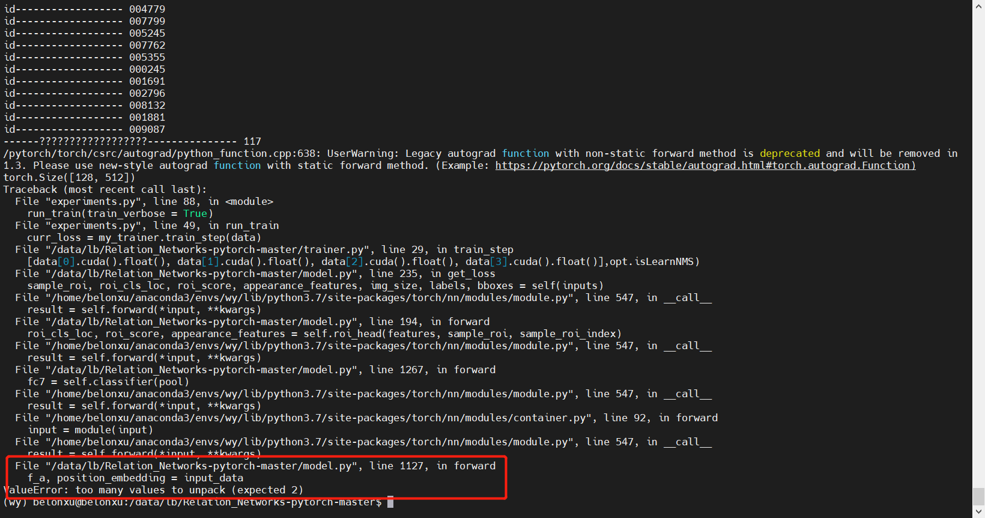The image size is (985, 518).
Task: Click the line "id----------------- 007799"
Action: (84, 21)
